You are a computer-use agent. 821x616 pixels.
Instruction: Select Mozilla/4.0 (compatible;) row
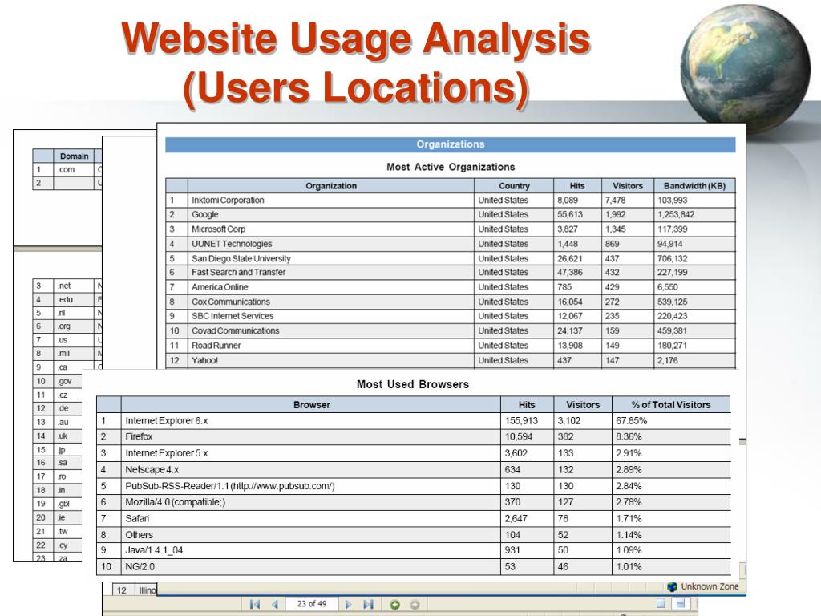click(x=413, y=502)
